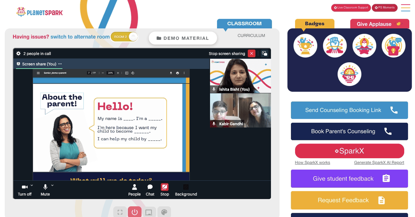Open the screen share layout icon
415x217 pixels.
pos(264,53)
